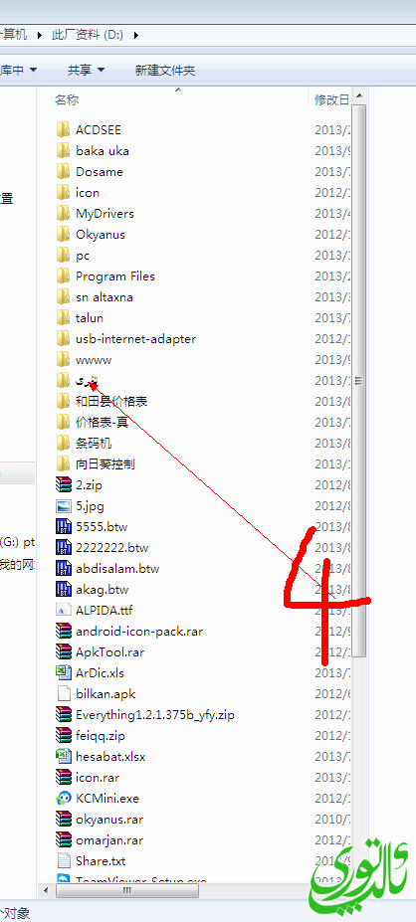416x922 pixels.
Task: Click the hesabat.xlsx spreadsheet icon
Action: pos(63,757)
